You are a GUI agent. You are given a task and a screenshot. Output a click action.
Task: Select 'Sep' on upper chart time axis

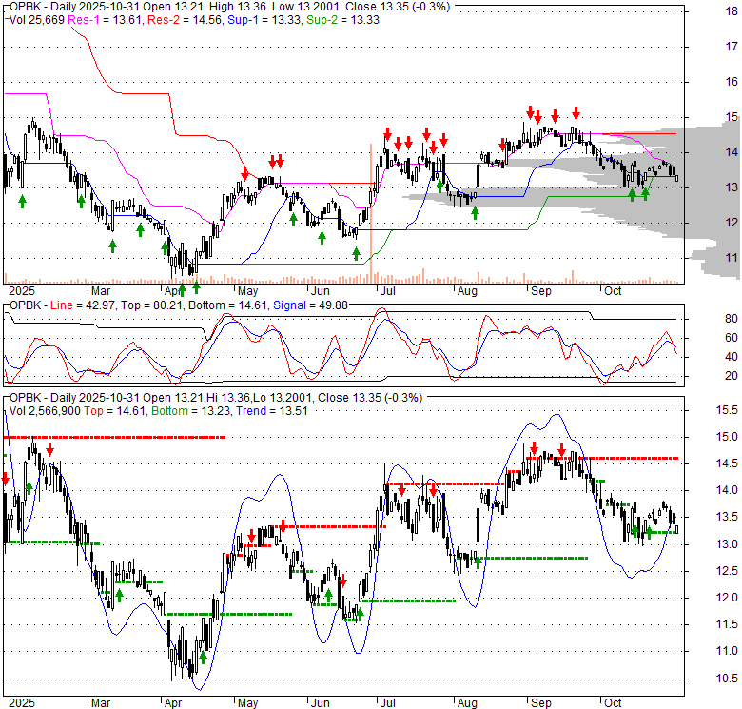[x=541, y=291]
